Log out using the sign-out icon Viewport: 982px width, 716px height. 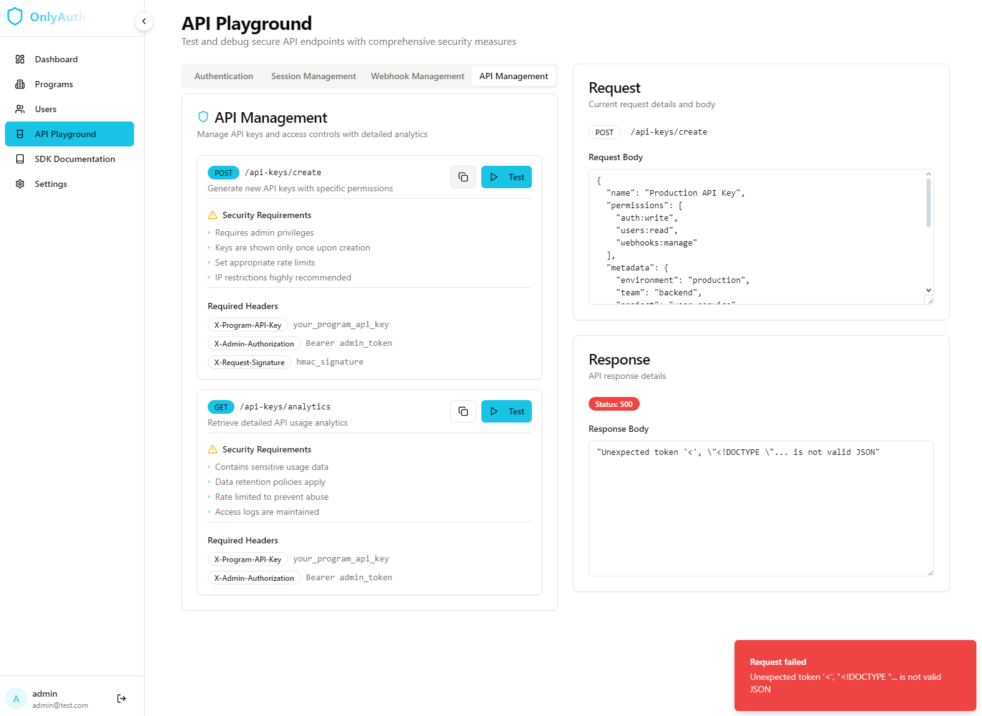pos(122,699)
